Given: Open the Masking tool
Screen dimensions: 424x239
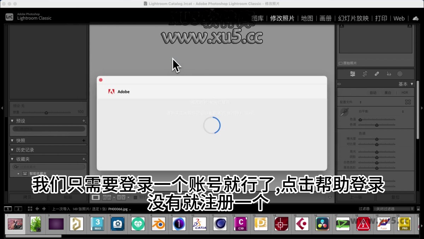Looking at the screenshot, I should click(x=400, y=74).
